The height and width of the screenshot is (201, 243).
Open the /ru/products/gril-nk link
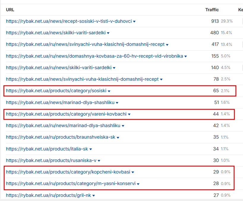pos(48,195)
